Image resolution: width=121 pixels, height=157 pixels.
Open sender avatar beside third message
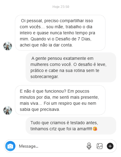point(8,110)
